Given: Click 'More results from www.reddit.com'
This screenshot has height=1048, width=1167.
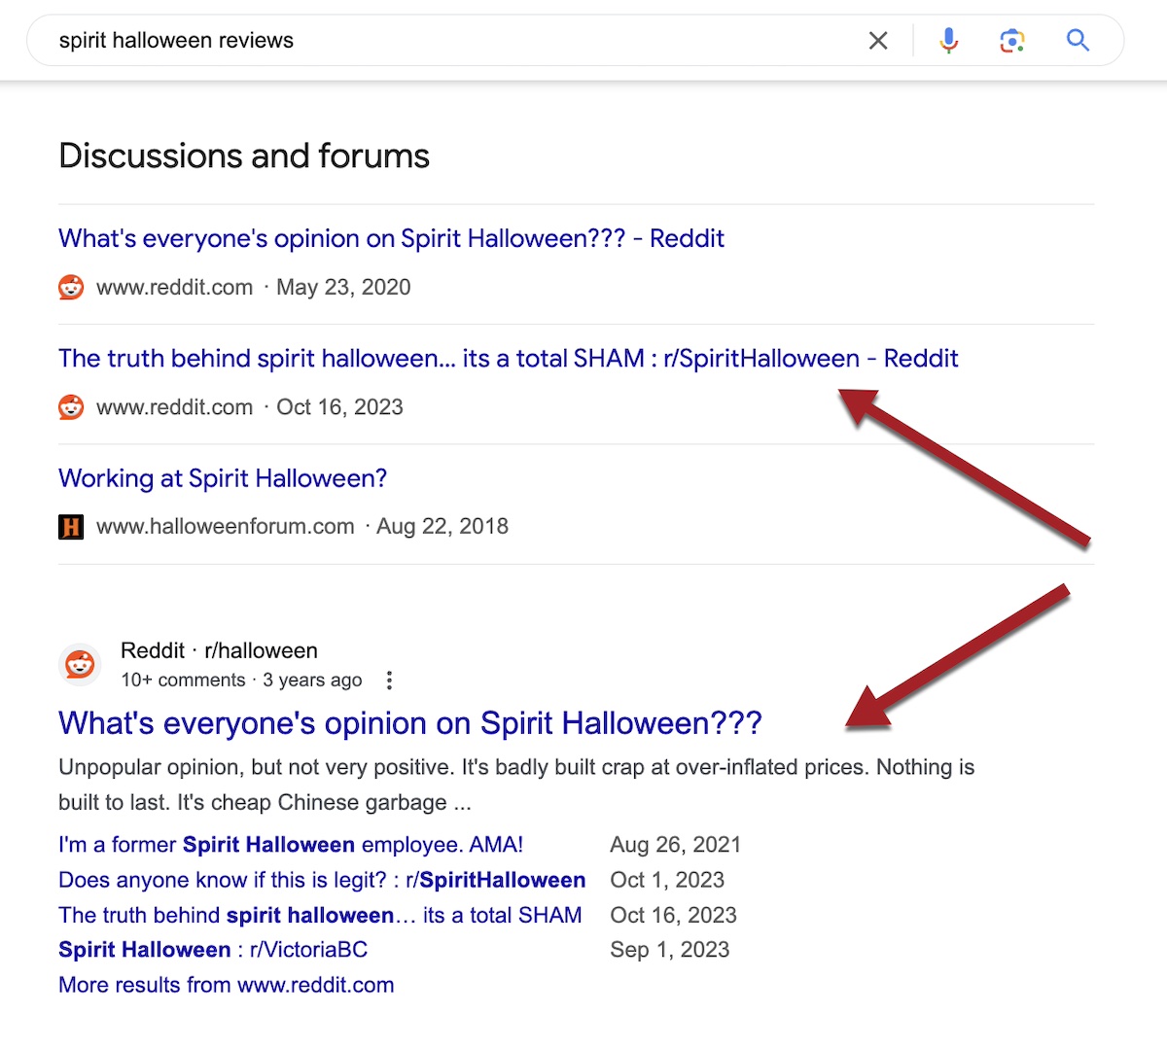Looking at the screenshot, I should click(x=227, y=985).
